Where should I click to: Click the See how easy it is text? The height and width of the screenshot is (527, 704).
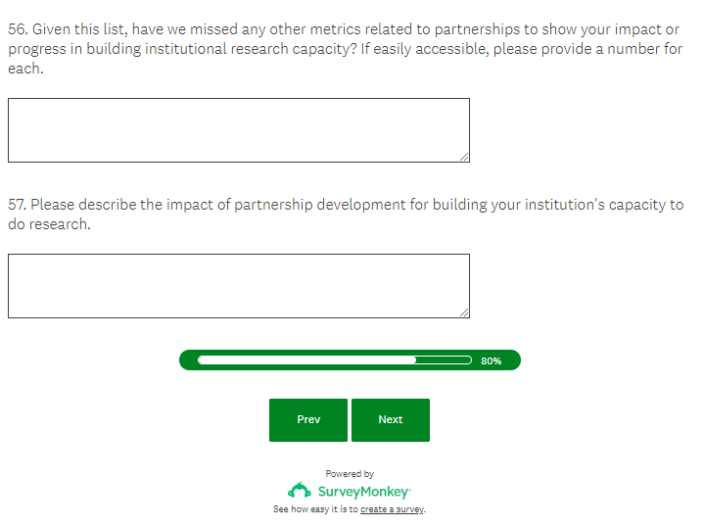315,509
